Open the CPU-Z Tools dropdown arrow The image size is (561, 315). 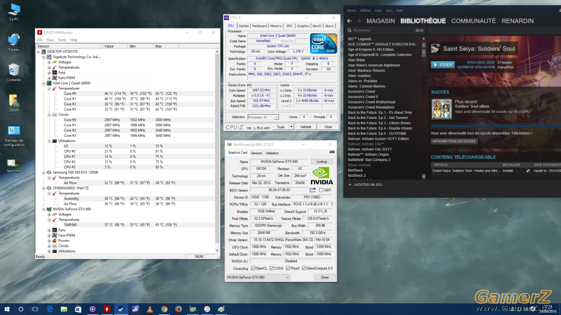coord(292,127)
